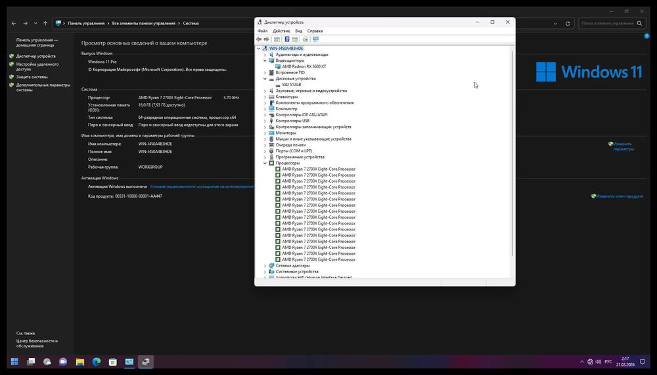Click the Device Manager vertical scrollbar

512,153
